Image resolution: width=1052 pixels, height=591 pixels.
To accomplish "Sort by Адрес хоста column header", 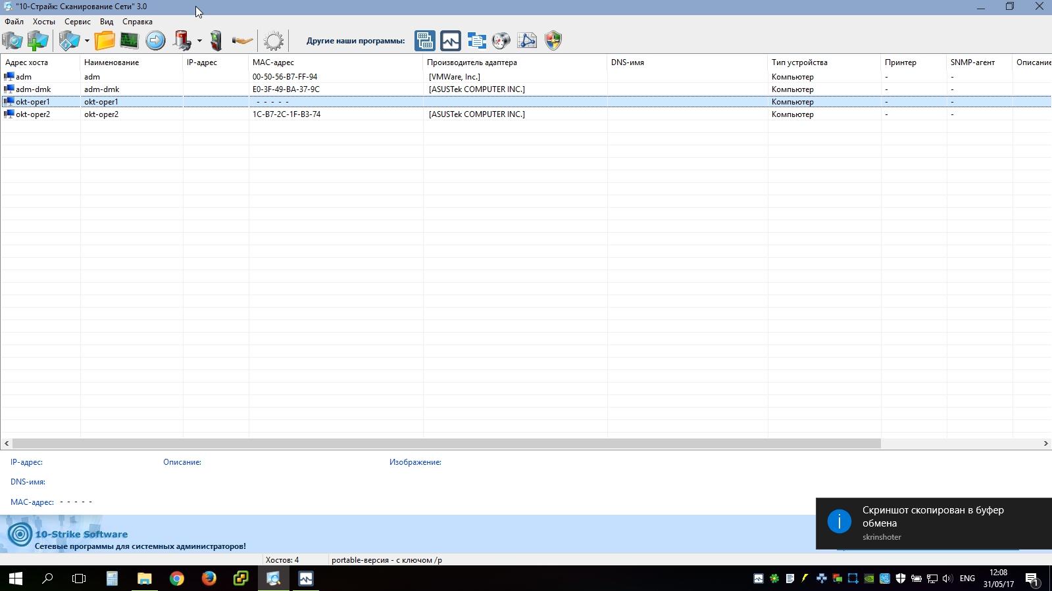I will tap(40, 62).
